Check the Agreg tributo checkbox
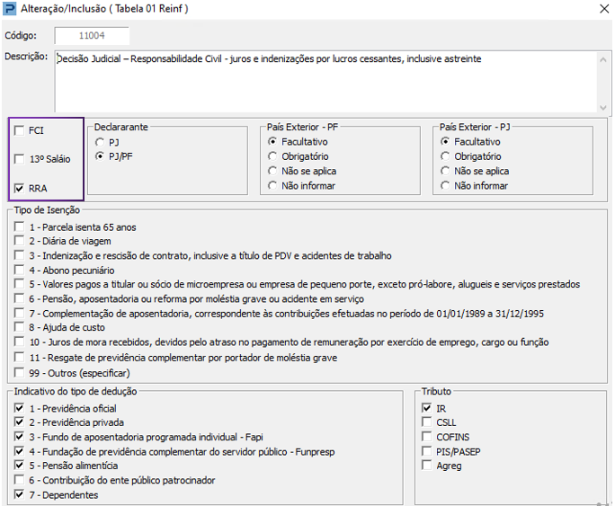This screenshot has height=506, width=615. pyautogui.click(x=427, y=466)
